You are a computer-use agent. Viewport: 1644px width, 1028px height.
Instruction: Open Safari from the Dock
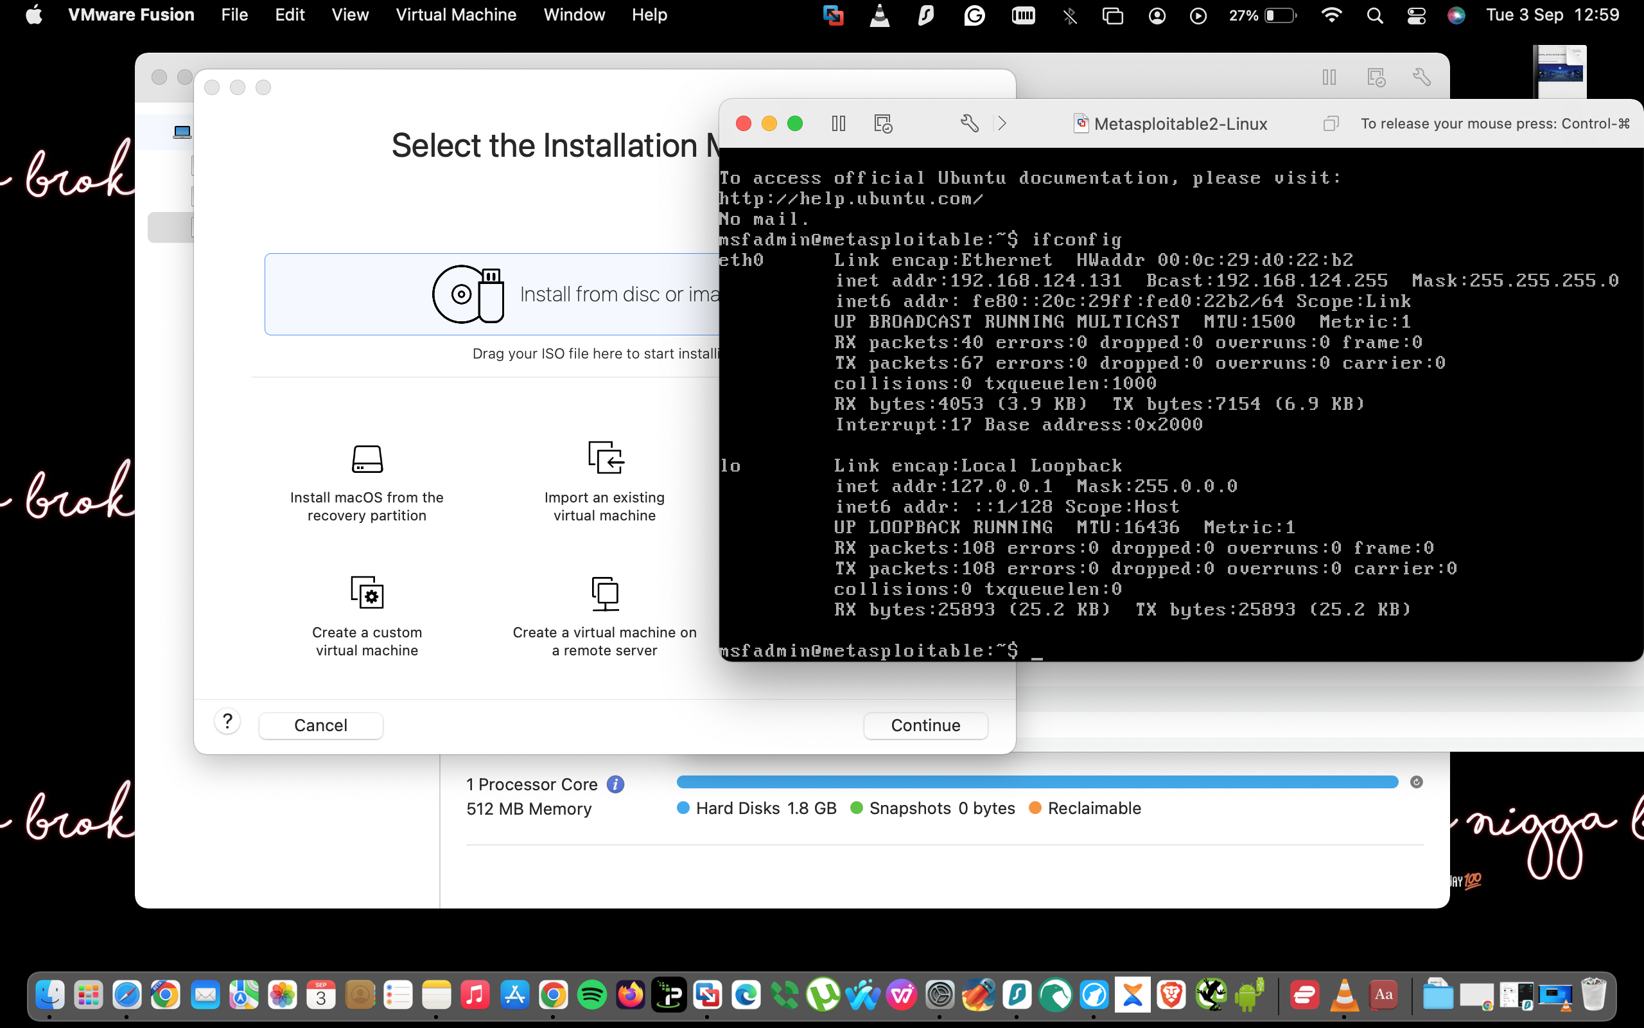(x=127, y=995)
